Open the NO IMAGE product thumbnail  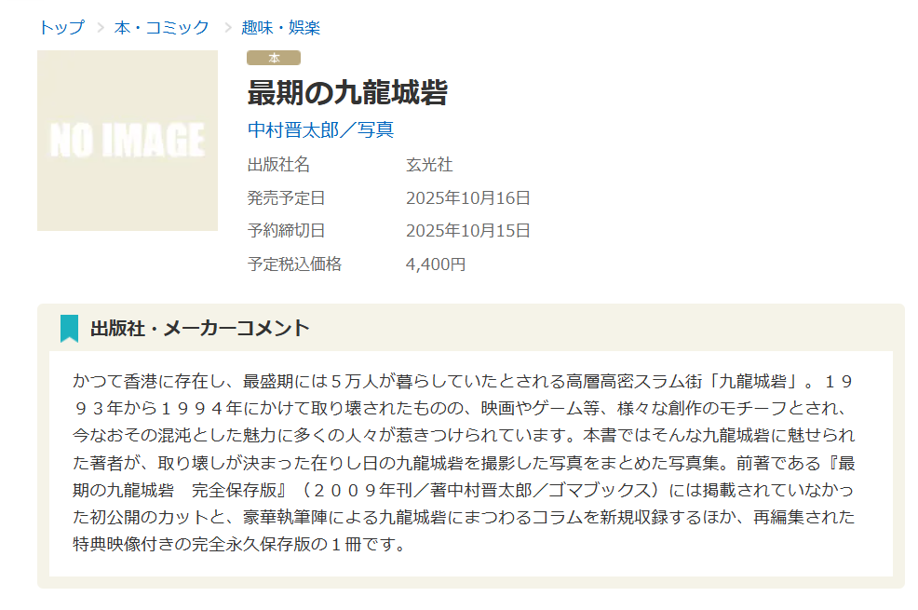tap(128, 141)
